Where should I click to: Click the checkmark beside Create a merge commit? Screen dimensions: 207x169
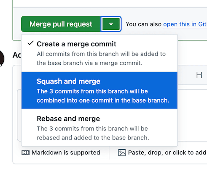[30, 43]
